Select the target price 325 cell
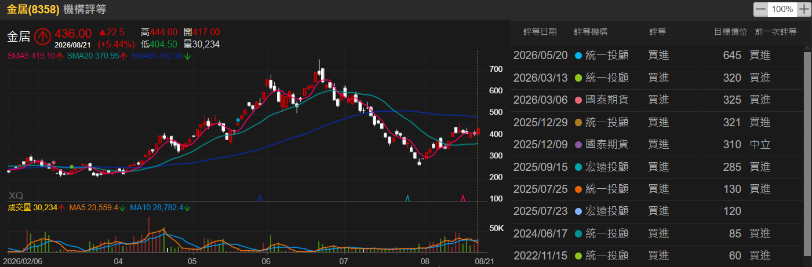Image resolution: width=812 pixels, height=267 pixels. (733, 100)
